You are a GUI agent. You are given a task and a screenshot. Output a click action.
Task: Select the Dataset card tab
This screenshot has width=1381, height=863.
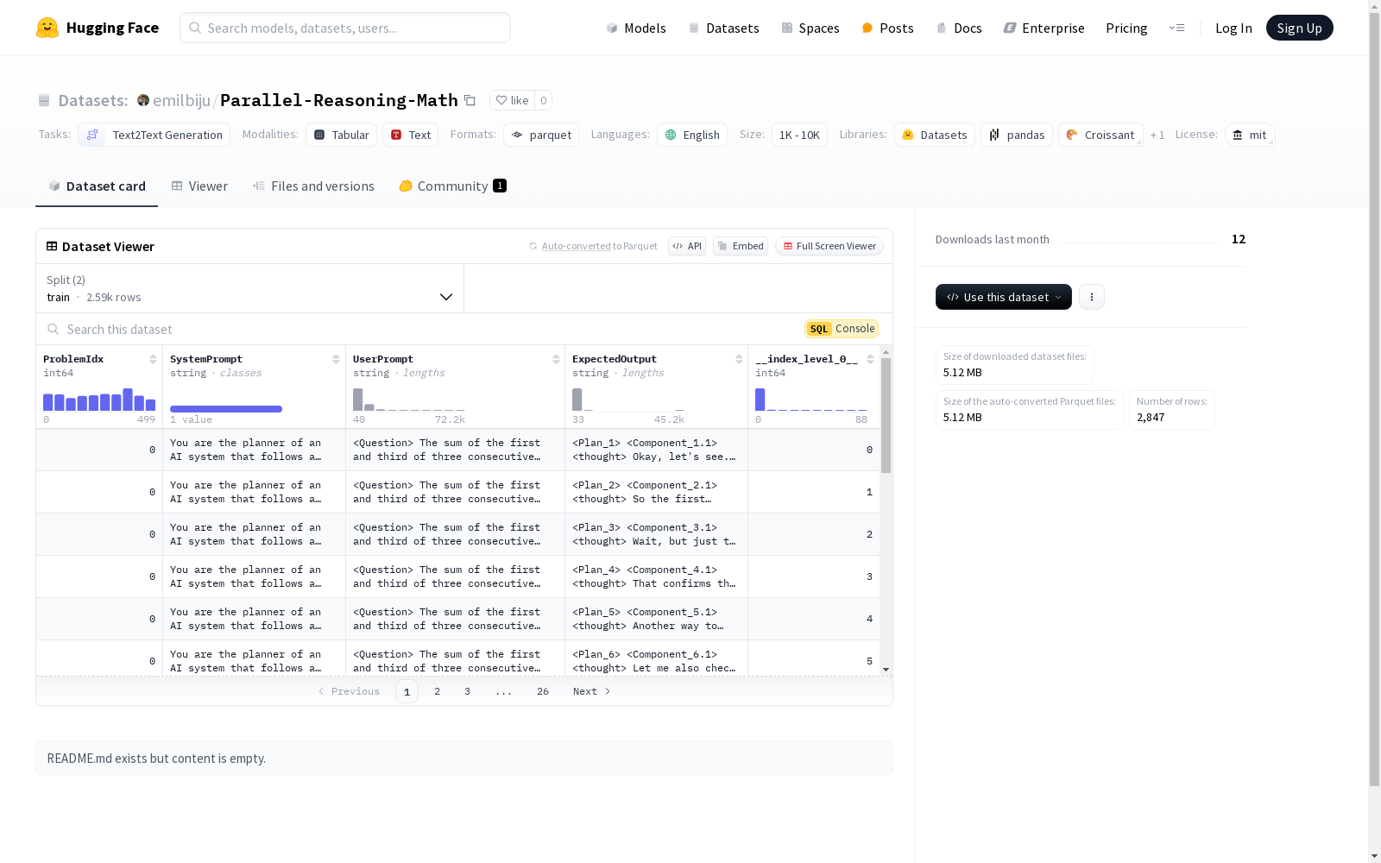tap(97, 186)
